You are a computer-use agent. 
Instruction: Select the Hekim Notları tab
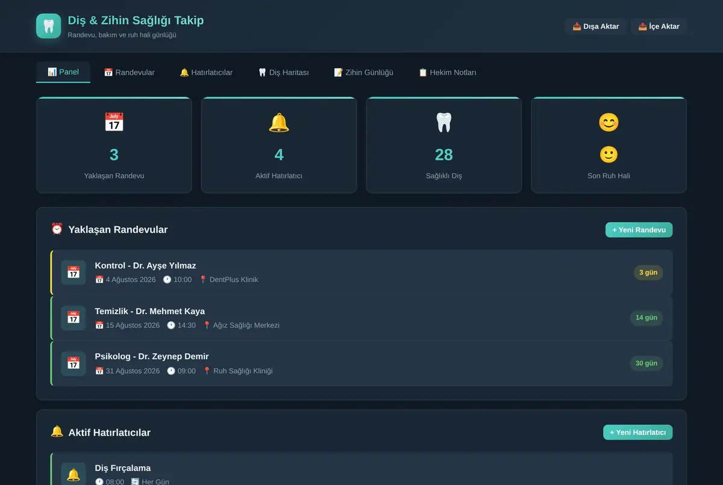[447, 72]
